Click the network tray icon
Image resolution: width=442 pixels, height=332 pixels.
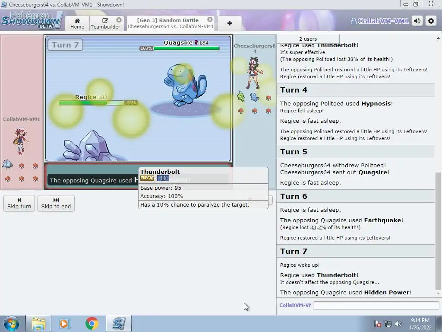(x=388, y=323)
